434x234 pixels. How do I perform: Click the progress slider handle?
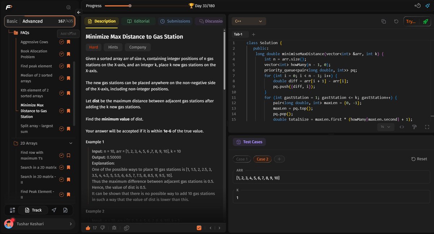130,6
